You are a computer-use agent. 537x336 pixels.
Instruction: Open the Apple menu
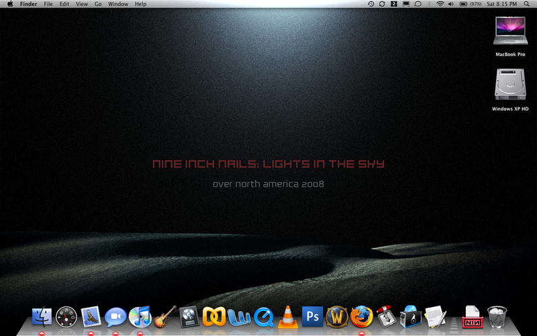10,4
